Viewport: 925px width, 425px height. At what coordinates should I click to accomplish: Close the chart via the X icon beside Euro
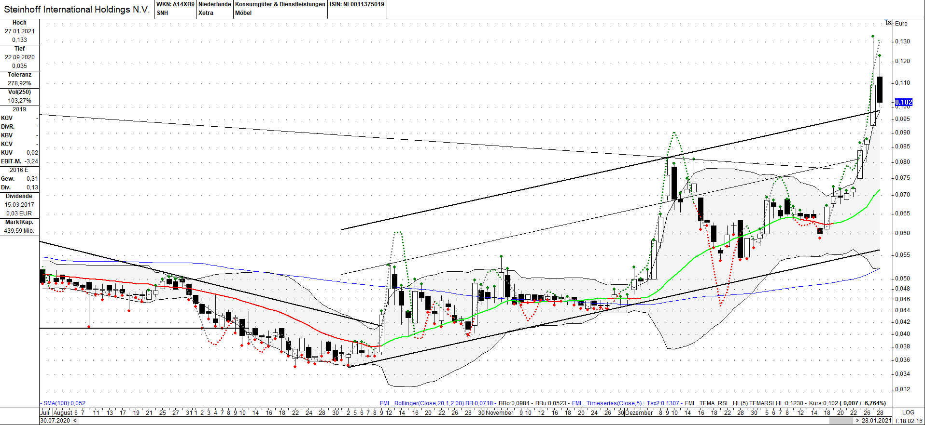(889, 23)
